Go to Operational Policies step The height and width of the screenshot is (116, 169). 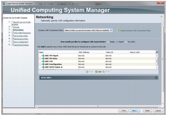[21, 45]
